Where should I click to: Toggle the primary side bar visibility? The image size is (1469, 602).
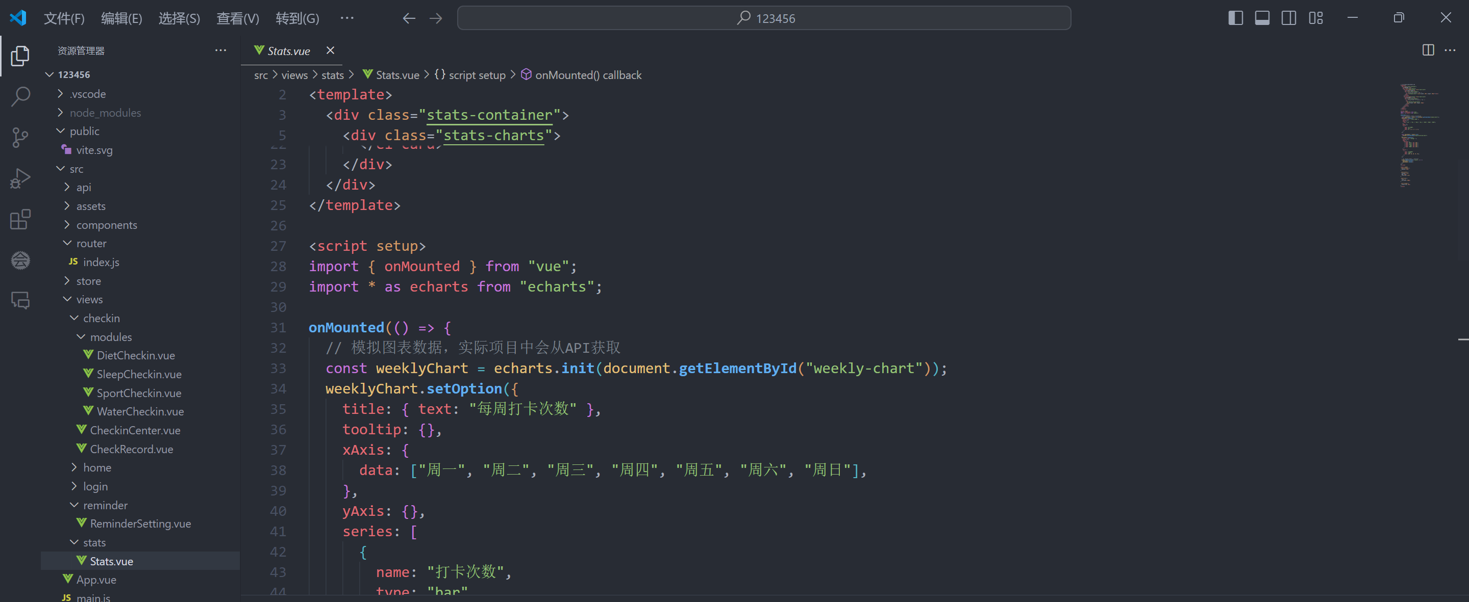point(1235,18)
